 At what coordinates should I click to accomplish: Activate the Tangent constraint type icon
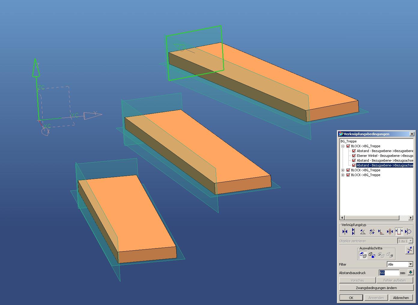408,231
